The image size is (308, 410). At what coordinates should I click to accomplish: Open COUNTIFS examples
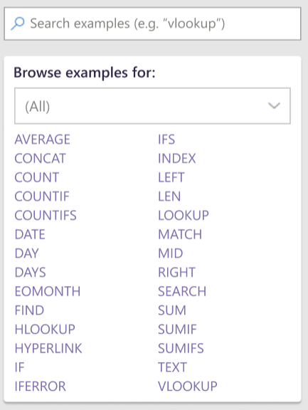pyautogui.click(x=46, y=216)
